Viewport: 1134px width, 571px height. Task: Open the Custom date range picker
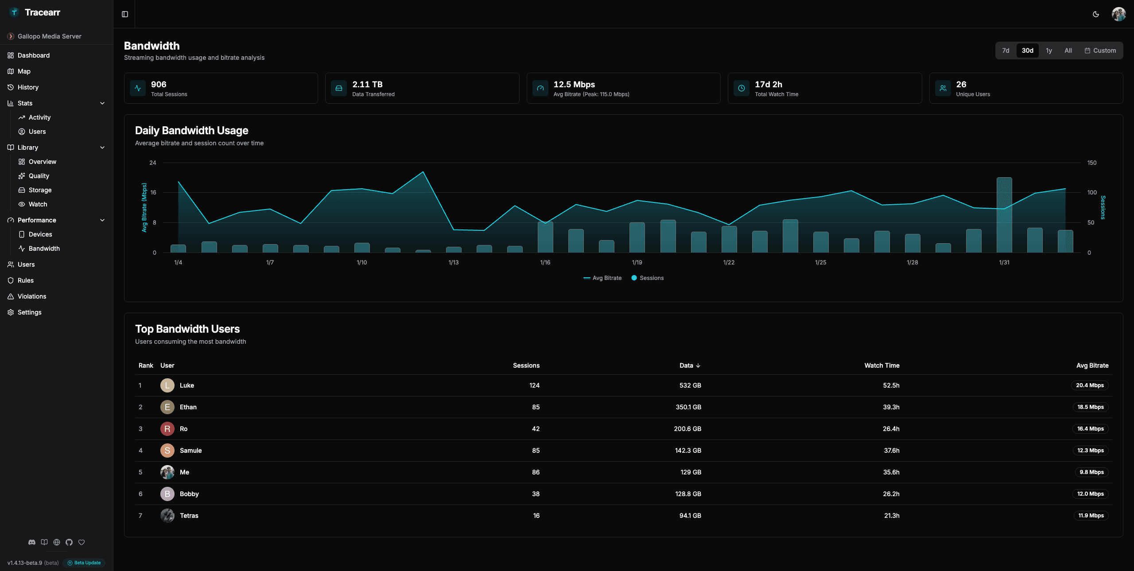1100,50
